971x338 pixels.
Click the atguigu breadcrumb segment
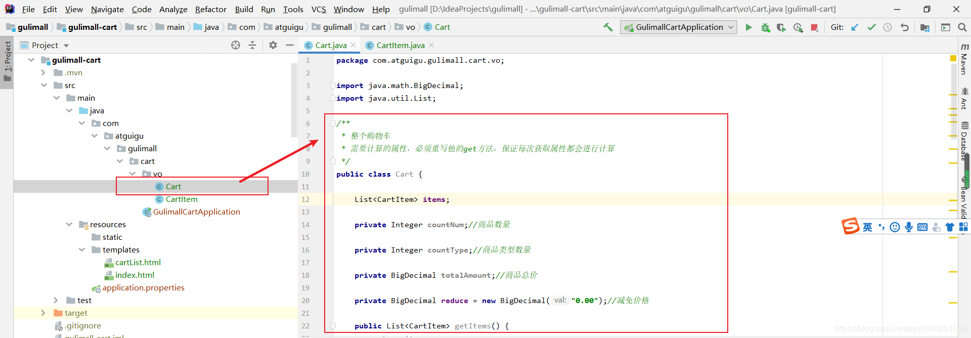click(x=284, y=27)
